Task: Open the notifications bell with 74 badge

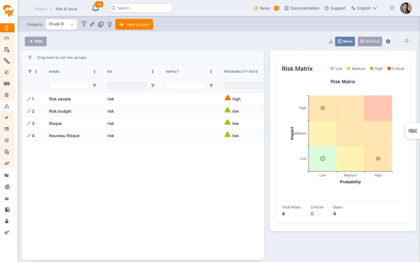Action: pos(96,8)
